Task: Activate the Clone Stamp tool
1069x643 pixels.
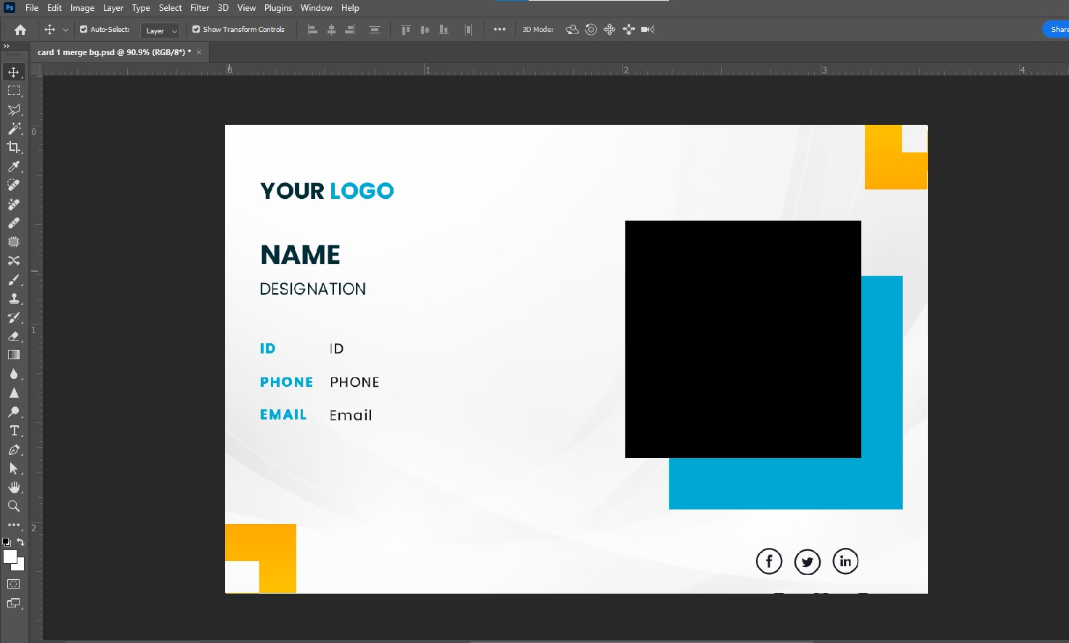Action: pos(13,298)
